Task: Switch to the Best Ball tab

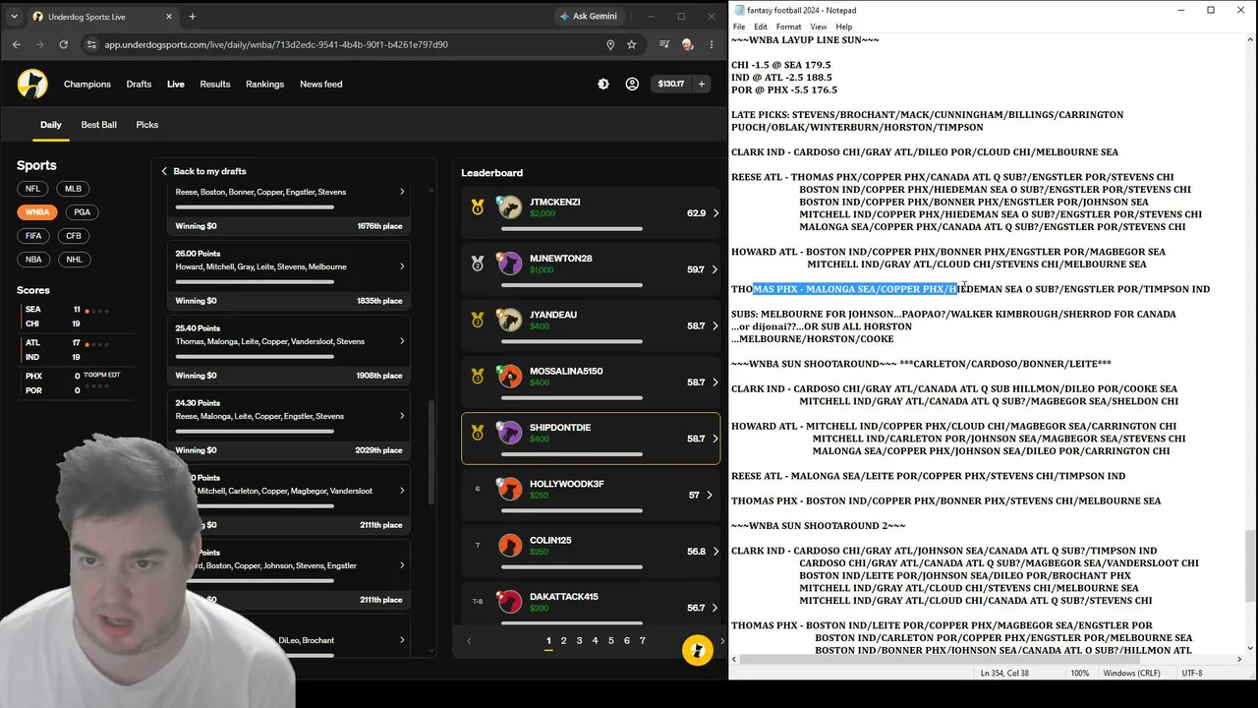Action: (99, 125)
